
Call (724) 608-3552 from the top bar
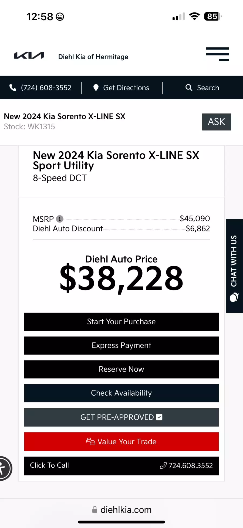point(46,88)
